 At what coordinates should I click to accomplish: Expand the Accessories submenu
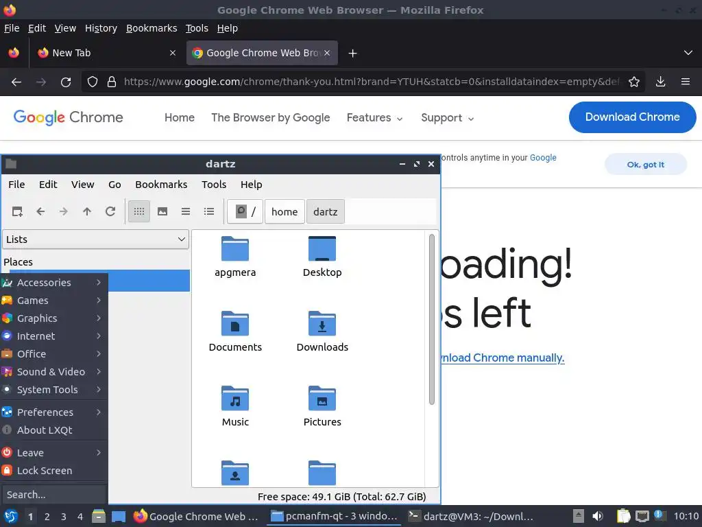53,283
